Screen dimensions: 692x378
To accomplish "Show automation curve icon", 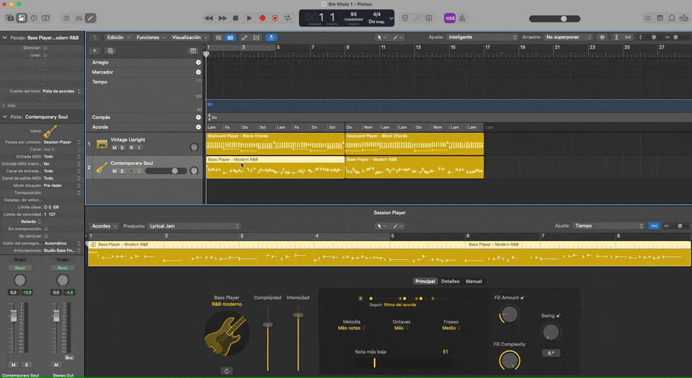I will 244,37.
